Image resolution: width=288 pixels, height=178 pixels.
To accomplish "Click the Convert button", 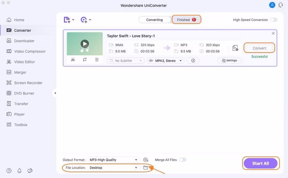I will (259, 48).
